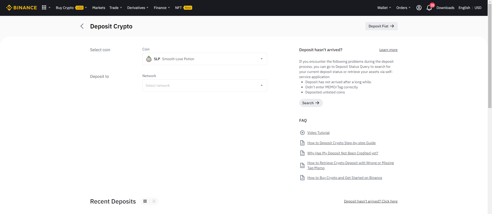Expand the Coin dropdown showing SLP
The width and height of the screenshot is (492, 214).
pos(204,59)
